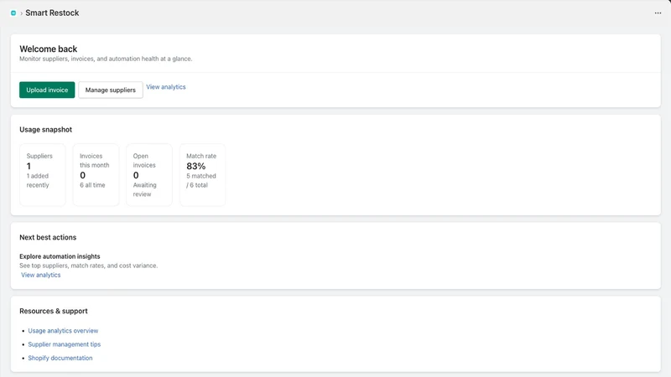Click the Upload invoice button

pos(47,90)
